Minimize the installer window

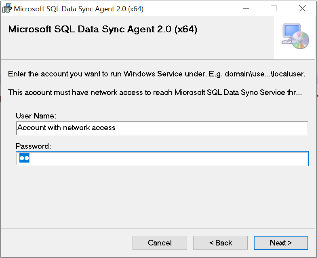(246, 8)
